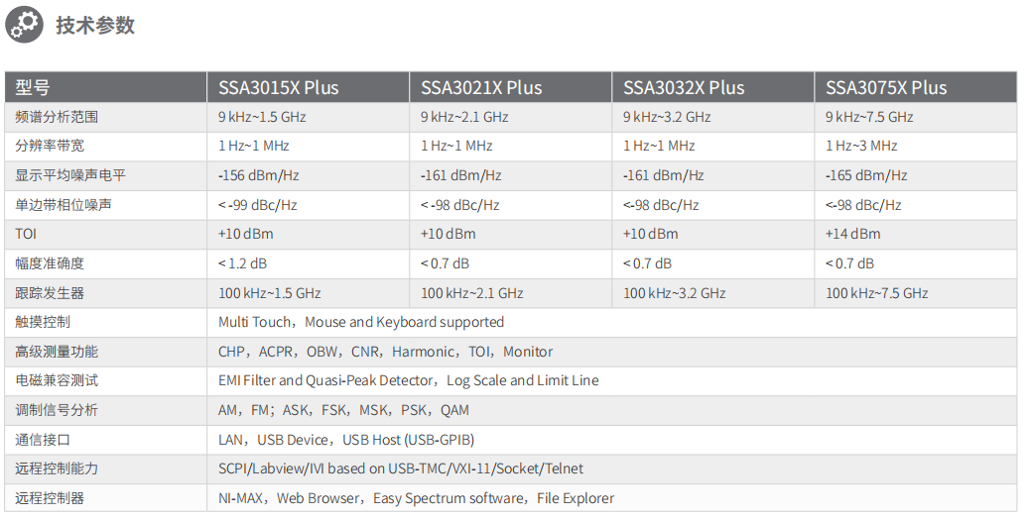Click the 分辨率带宽 row label
The height and width of the screenshot is (519, 1031).
50,146
